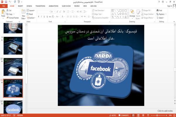
Task: Click the Copy icon
Action: (x=7, y=14)
